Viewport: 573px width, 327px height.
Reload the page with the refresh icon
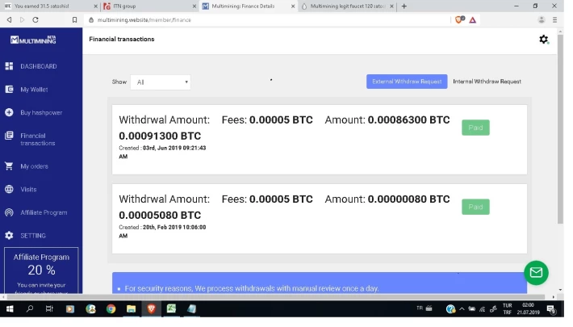[x=36, y=20]
